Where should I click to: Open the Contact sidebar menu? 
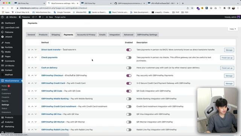(x=8, y=70)
